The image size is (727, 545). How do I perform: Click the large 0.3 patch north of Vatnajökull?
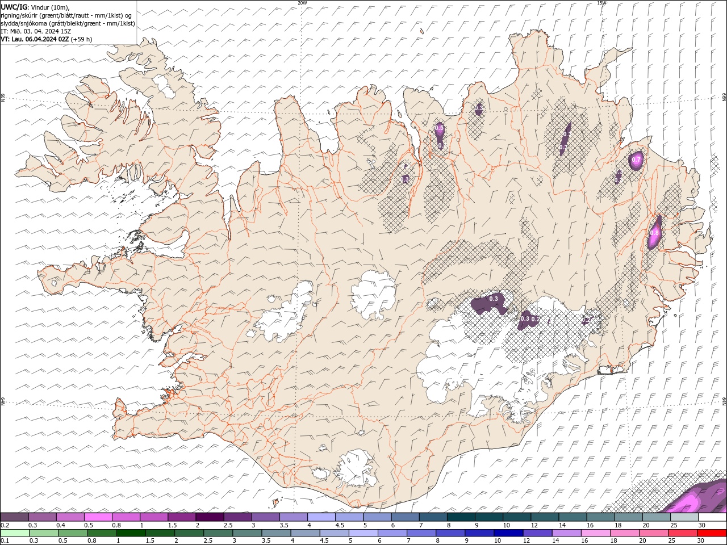(490, 304)
